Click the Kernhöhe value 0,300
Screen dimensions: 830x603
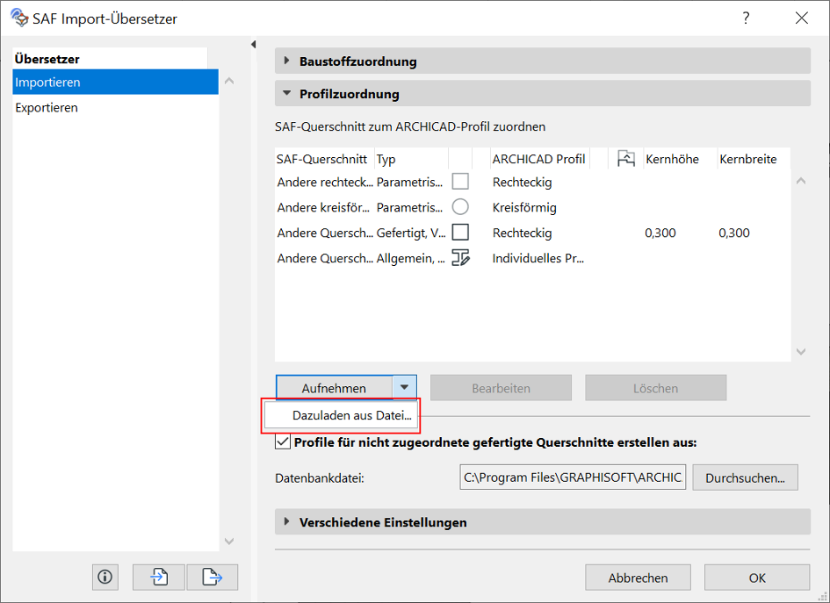pyautogui.click(x=660, y=233)
